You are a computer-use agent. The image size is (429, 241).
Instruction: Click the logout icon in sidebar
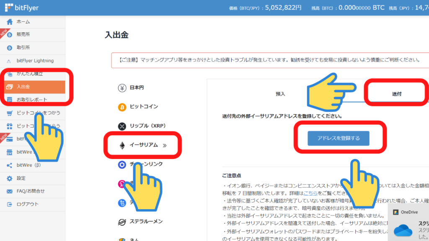[10, 204]
